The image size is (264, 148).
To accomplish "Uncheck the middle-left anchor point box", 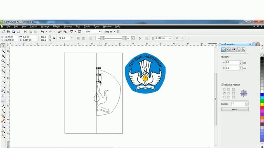I will coord(224,93).
